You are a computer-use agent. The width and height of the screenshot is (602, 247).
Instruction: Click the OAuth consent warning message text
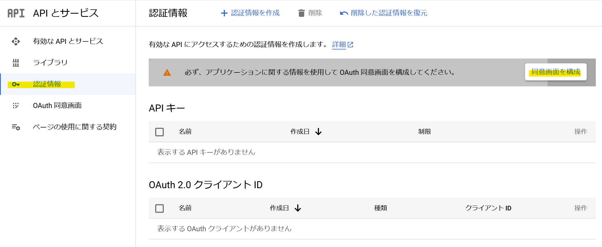tap(320, 72)
